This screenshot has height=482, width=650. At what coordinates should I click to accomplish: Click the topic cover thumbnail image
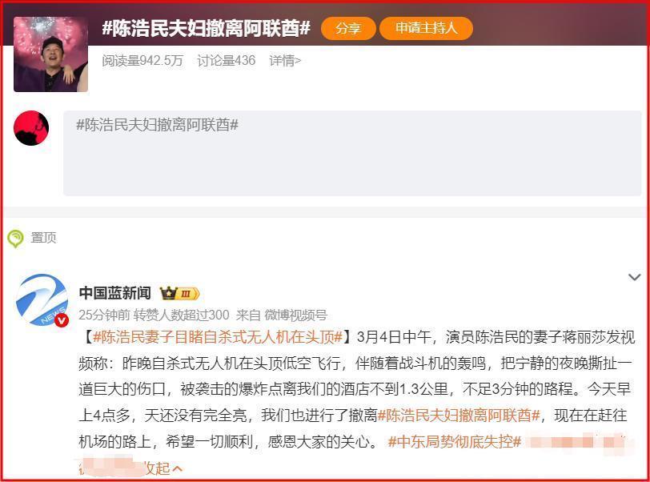[50, 54]
